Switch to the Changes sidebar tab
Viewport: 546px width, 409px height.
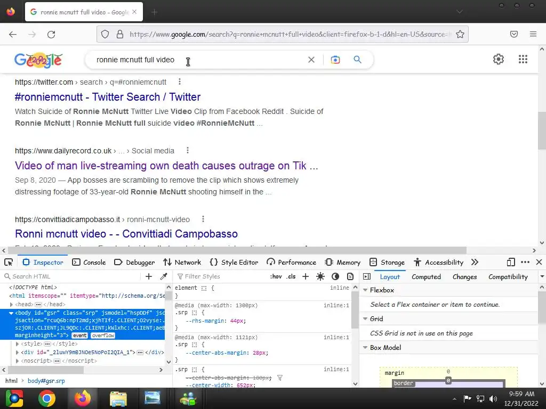tap(464, 277)
